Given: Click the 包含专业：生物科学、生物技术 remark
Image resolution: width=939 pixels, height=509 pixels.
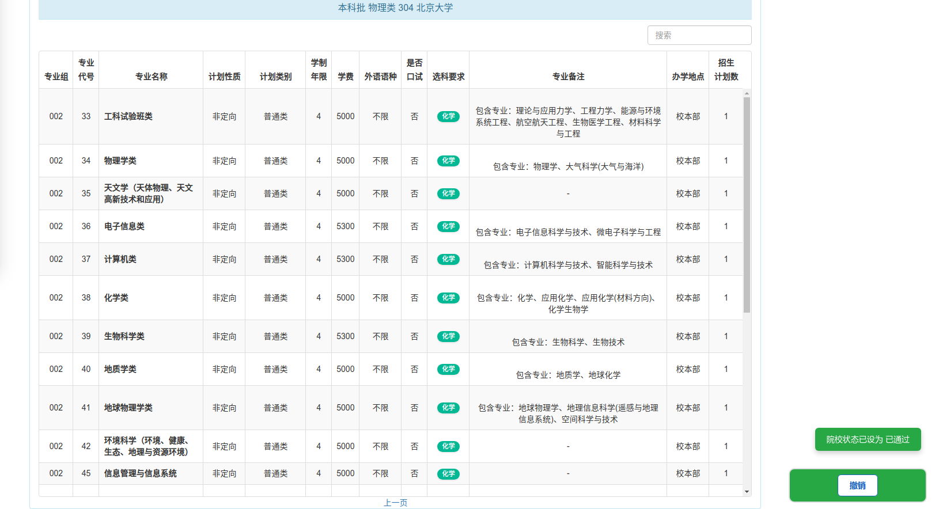Looking at the screenshot, I should 568,342.
